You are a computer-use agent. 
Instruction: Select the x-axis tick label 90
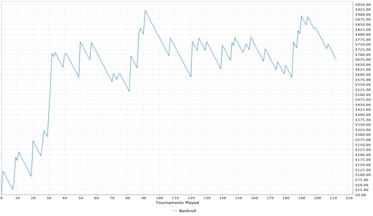pyautogui.click(x=144, y=198)
